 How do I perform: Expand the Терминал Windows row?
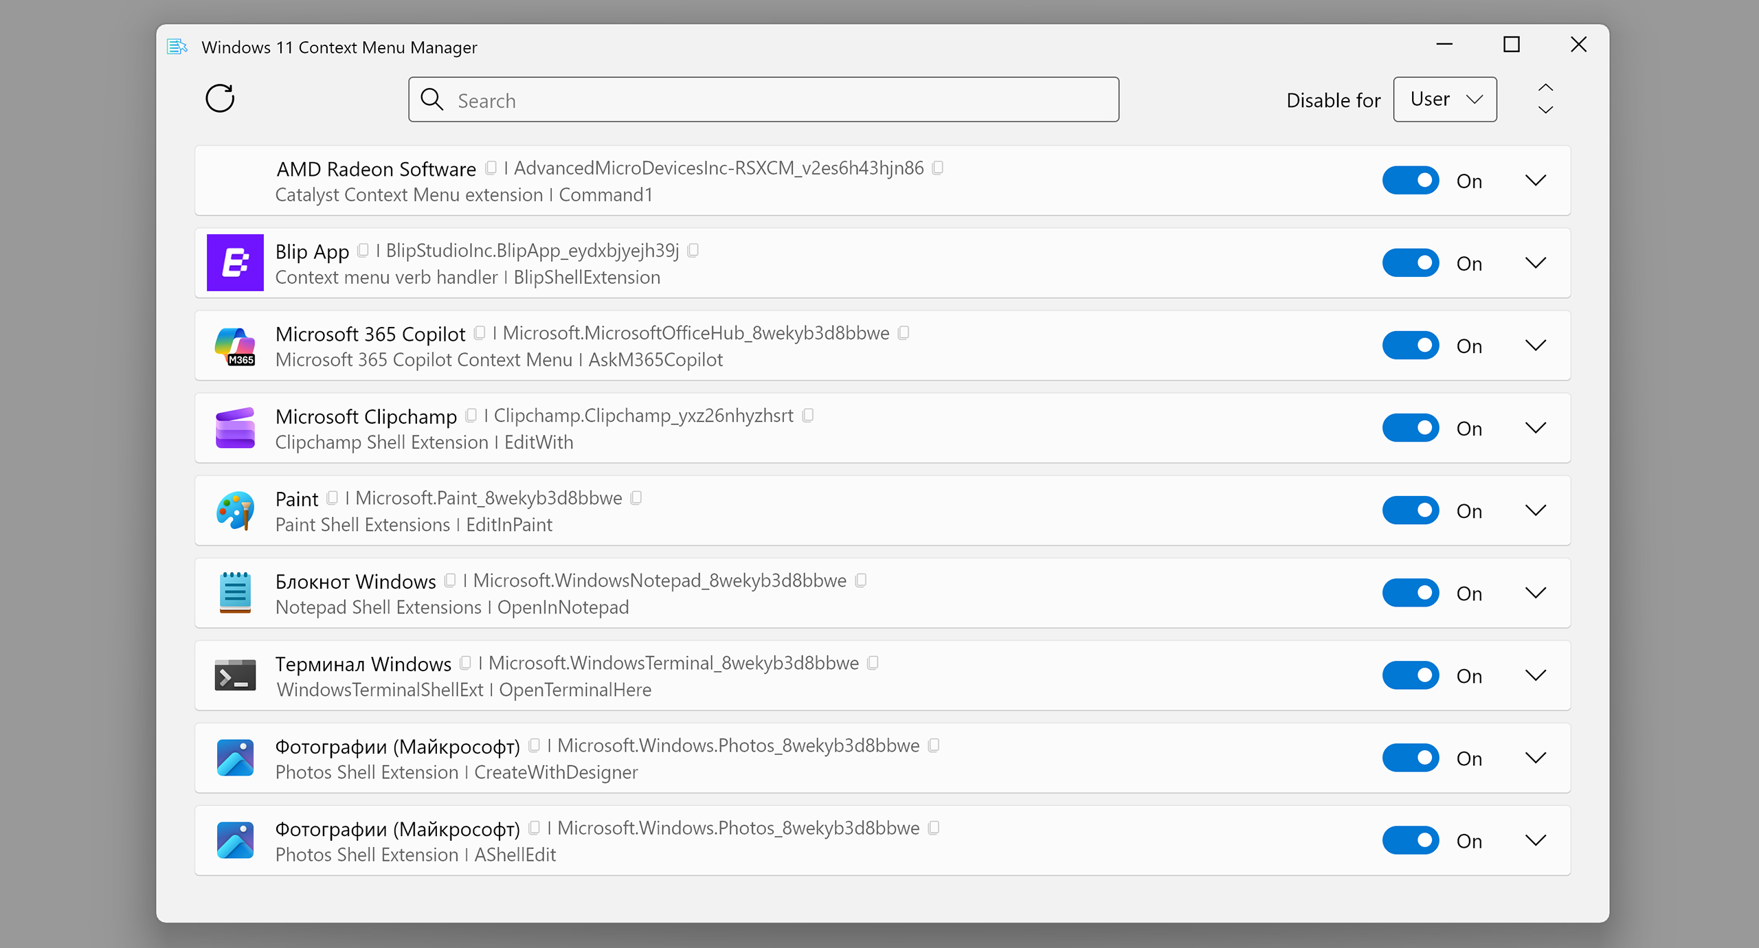click(1536, 675)
